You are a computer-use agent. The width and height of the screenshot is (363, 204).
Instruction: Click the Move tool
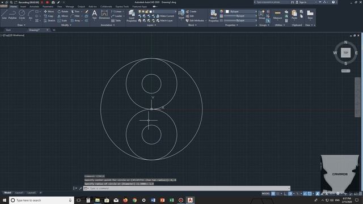(49, 11)
